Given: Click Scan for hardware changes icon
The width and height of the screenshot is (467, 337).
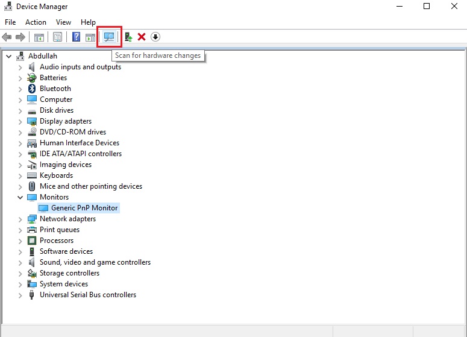Looking at the screenshot, I should point(109,37).
